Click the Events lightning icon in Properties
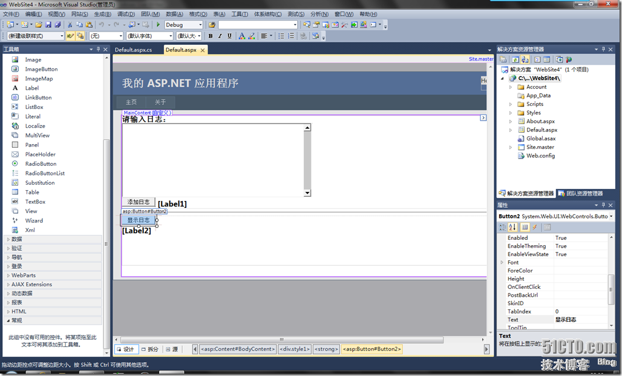The width and height of the screenshot is (622, 376). click(x=535, y=227)
